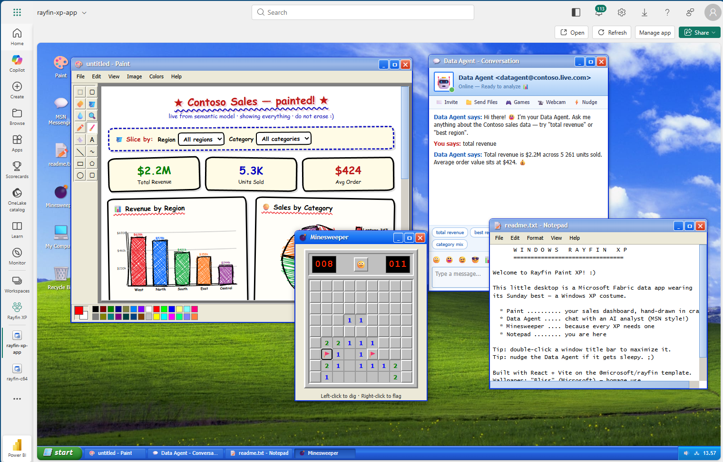Switch to 'untitled - Paint' taskbar item

114,453
